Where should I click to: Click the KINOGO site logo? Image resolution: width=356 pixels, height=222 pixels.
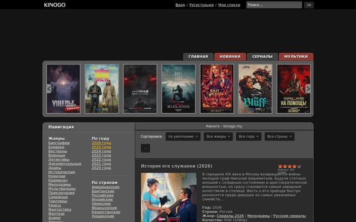(55, 5)
